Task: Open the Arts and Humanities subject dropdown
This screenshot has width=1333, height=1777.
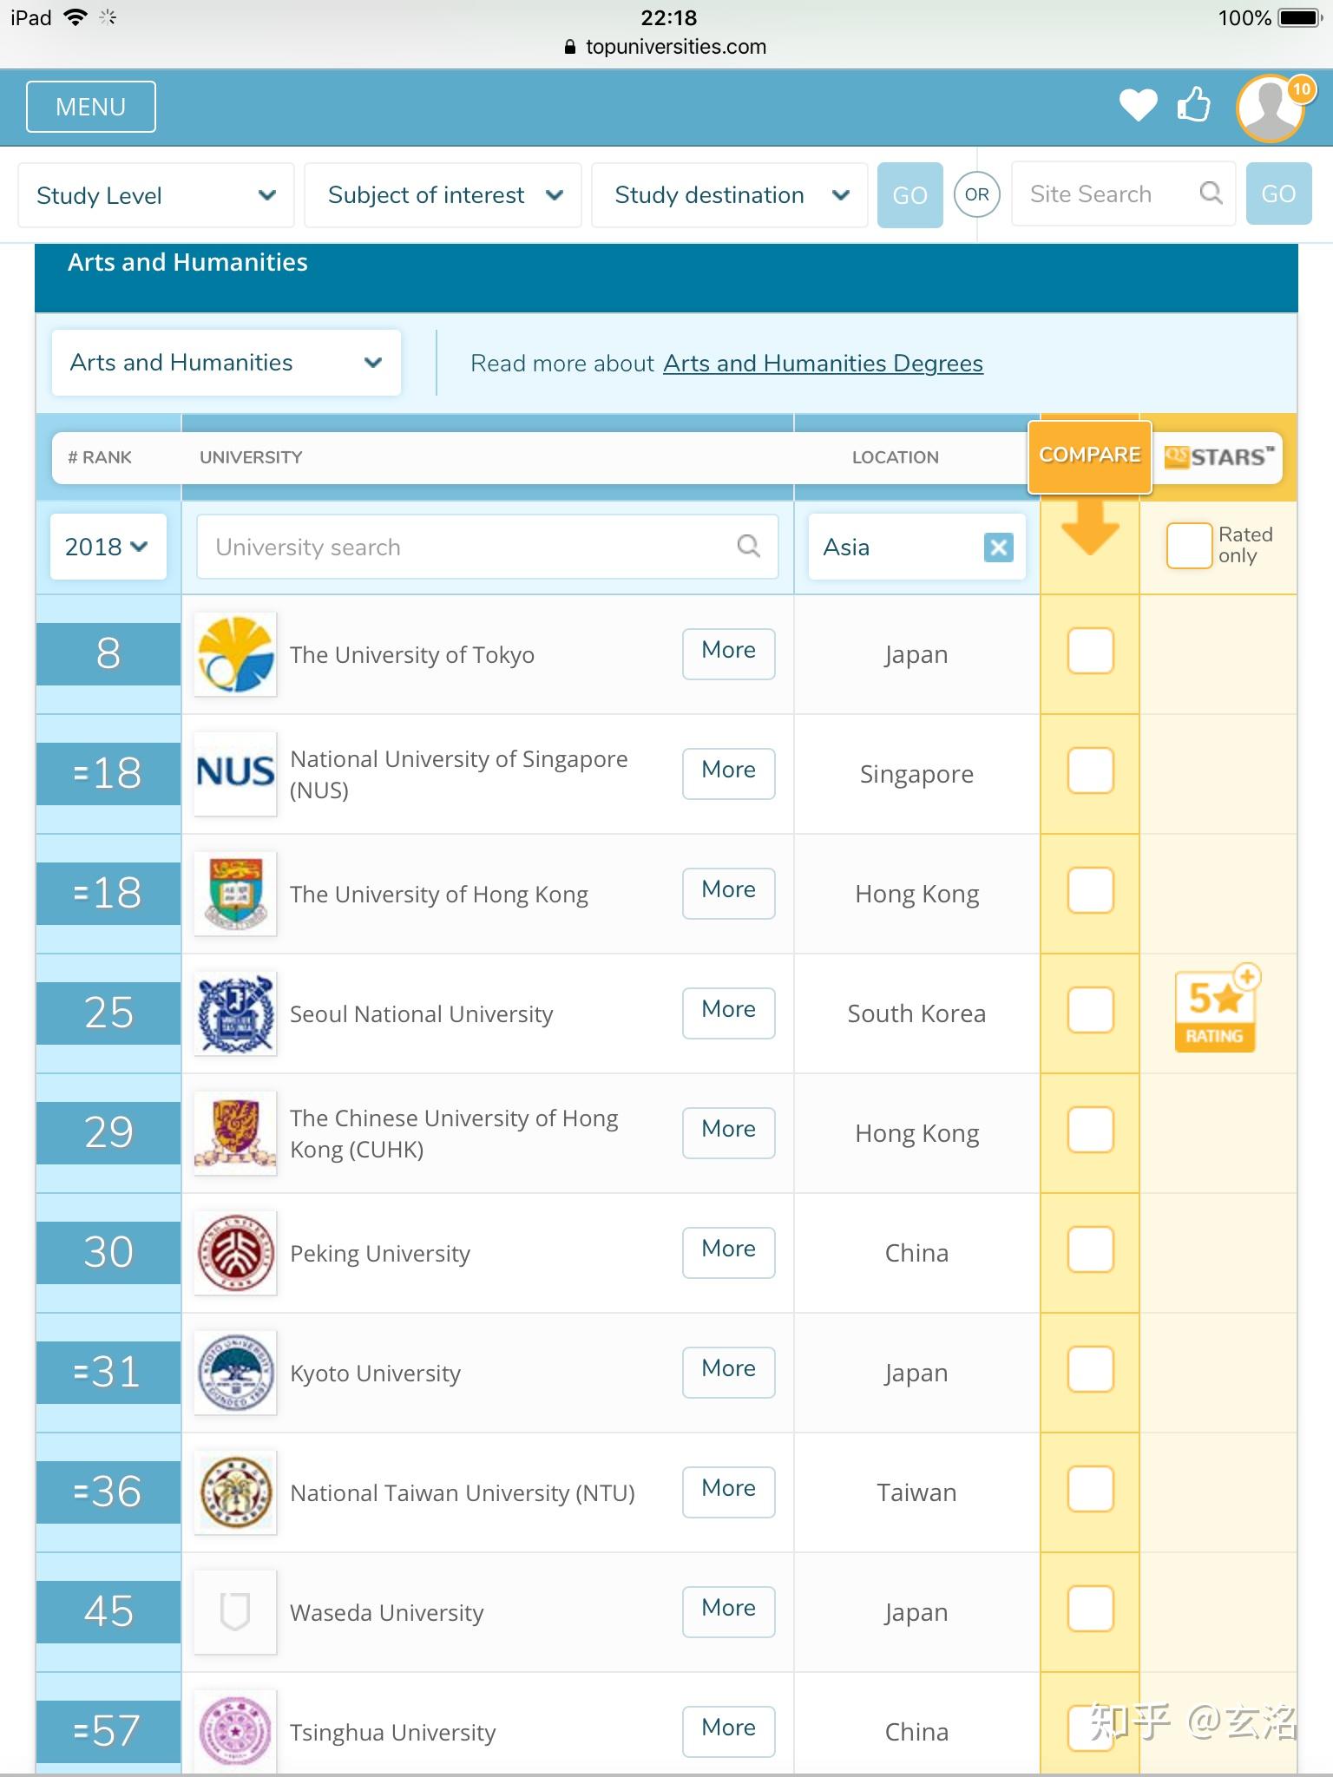Action: click(x=226, y=363)
